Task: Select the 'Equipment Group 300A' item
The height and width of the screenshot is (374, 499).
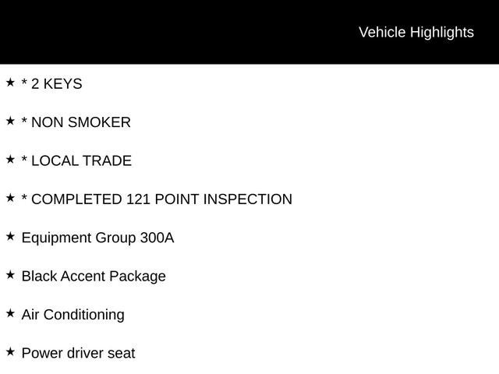Action: tap(97, 238)
